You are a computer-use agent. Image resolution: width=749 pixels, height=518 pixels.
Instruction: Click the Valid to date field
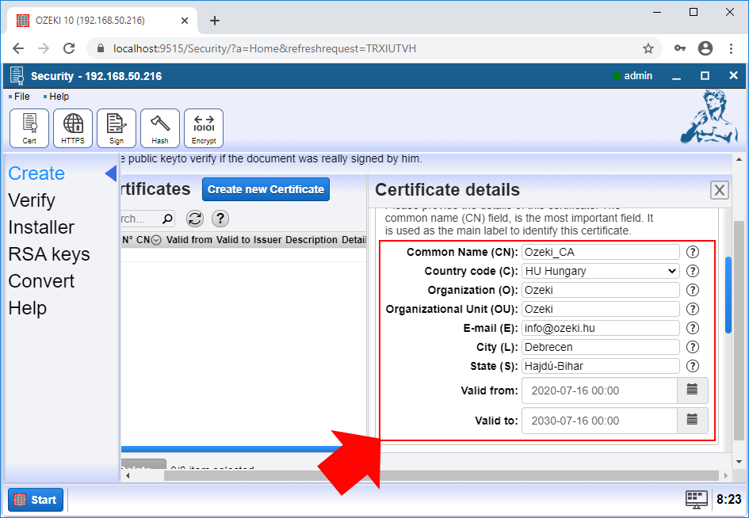click(599, 421)
